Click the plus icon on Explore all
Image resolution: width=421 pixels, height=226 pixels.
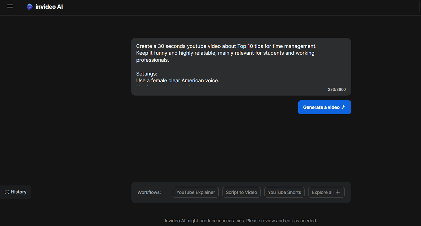(338, 192)
